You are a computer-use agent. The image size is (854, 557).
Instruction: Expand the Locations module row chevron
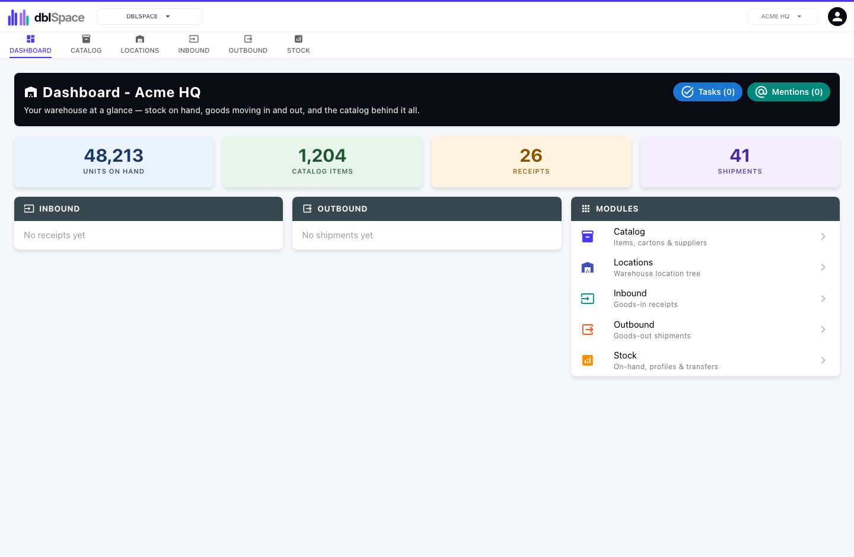click(x=823, y=267)
